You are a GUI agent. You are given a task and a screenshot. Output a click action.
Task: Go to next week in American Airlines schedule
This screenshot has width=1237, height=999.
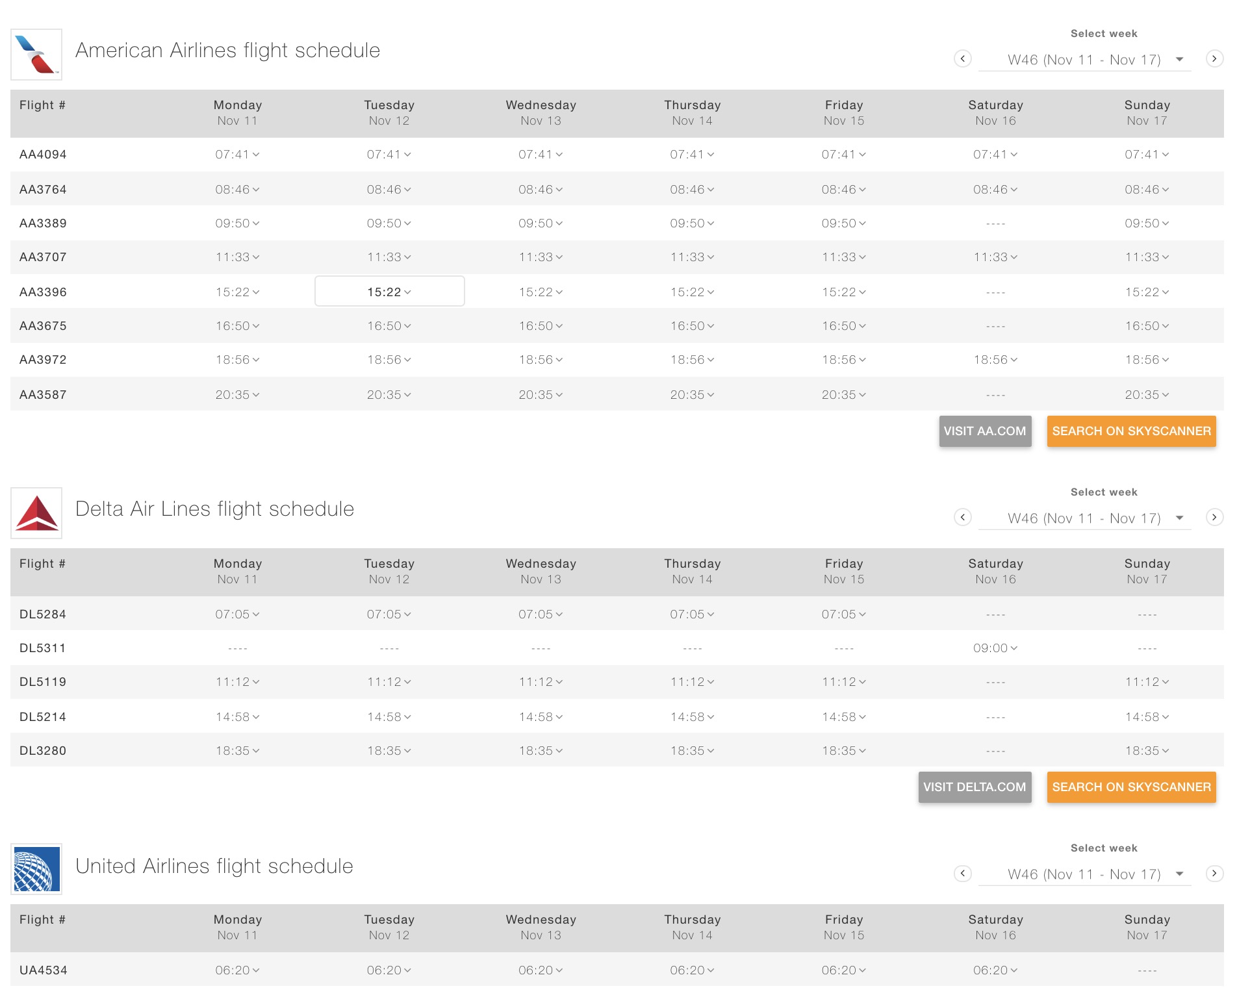(x=1214, y=59)
